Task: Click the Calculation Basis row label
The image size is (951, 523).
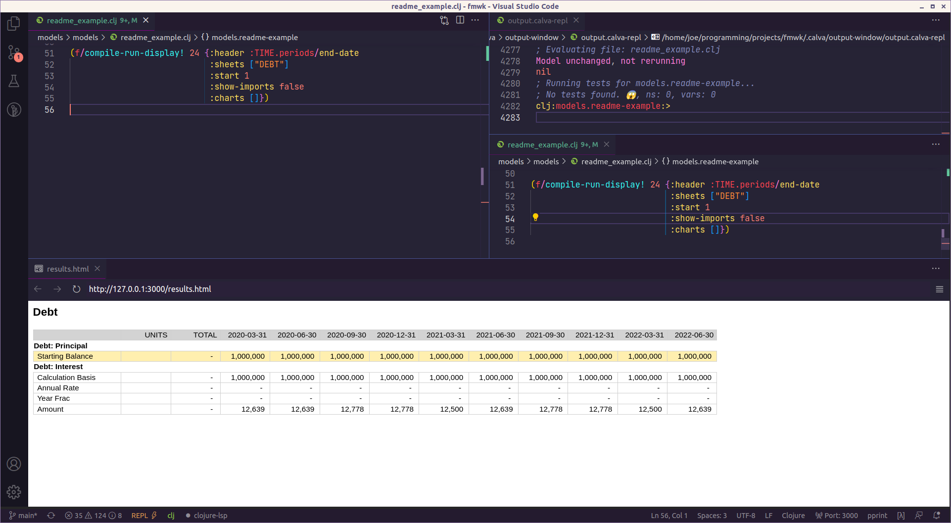Action: [x=66, y=378]
